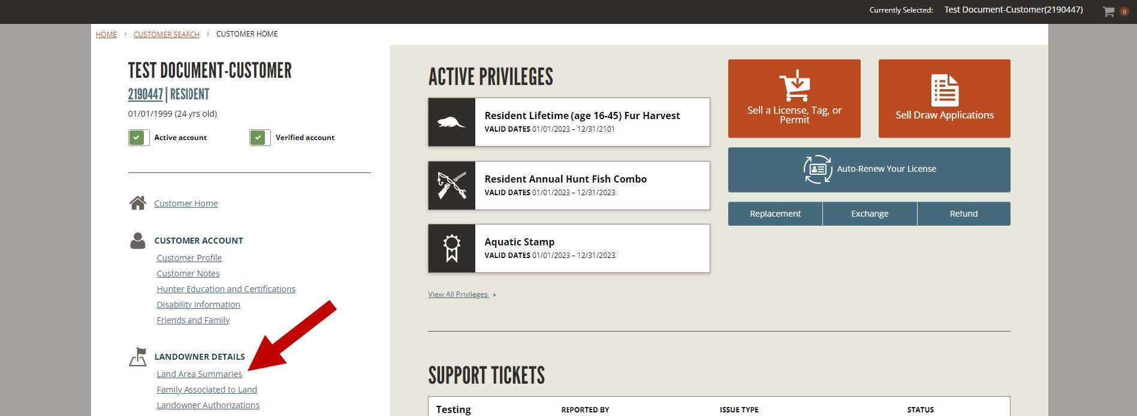This screenshot has height=416, width=1137.
Task: Click Auto-Renew Your License button
Action: [x=869, y=169]
